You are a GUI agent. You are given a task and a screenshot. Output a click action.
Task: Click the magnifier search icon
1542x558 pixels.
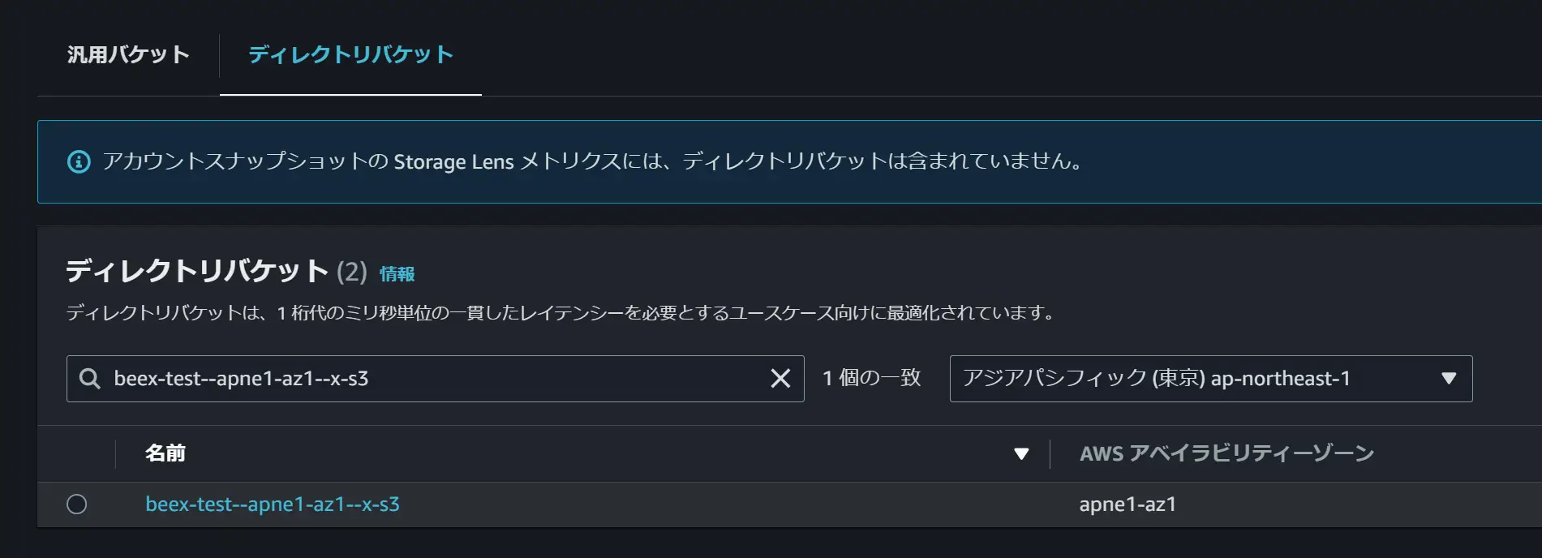click(89, 378)
